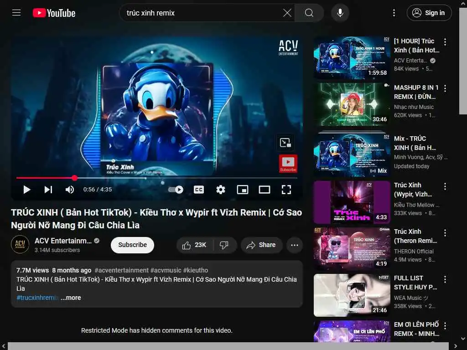Open the hamburger guide menu
The width and height of the screenshot is (467, 350).
pos(16,13)
